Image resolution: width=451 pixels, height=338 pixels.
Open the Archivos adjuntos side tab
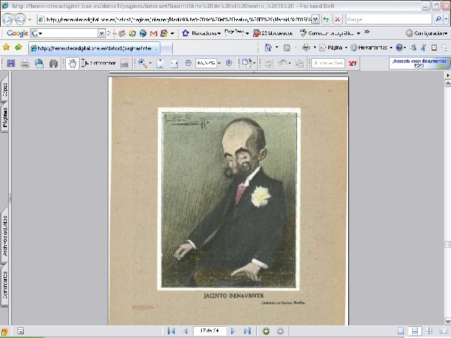[x=5, y=236]
